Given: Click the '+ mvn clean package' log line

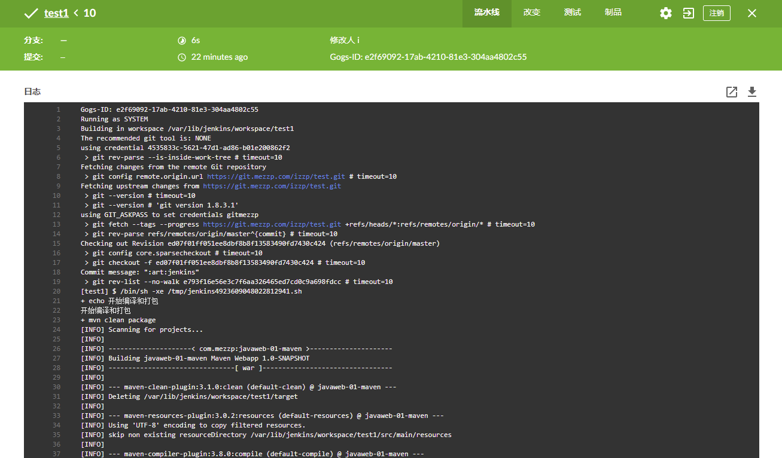Looking at the screenshot, I should click(x=118, y=320).
